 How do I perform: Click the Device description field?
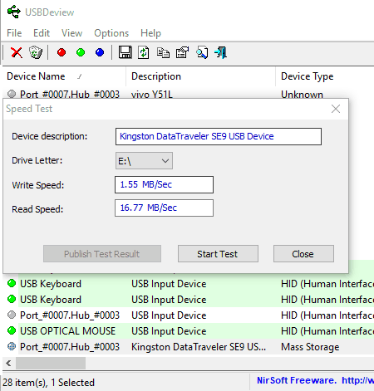click(219, 136)
